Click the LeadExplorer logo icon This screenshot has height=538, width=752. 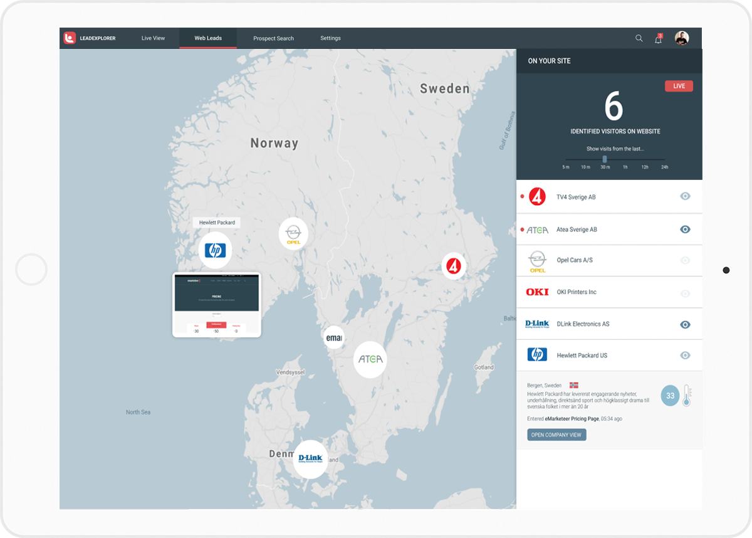(x=70, y=38)
